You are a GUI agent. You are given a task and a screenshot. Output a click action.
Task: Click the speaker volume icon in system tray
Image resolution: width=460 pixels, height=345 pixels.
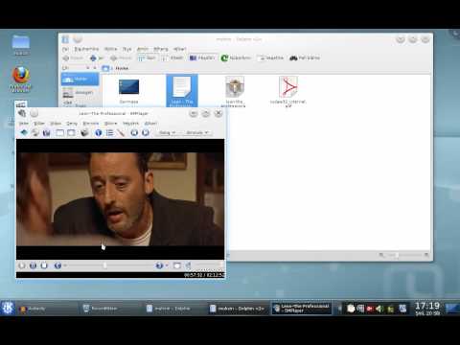coord(379,309)
